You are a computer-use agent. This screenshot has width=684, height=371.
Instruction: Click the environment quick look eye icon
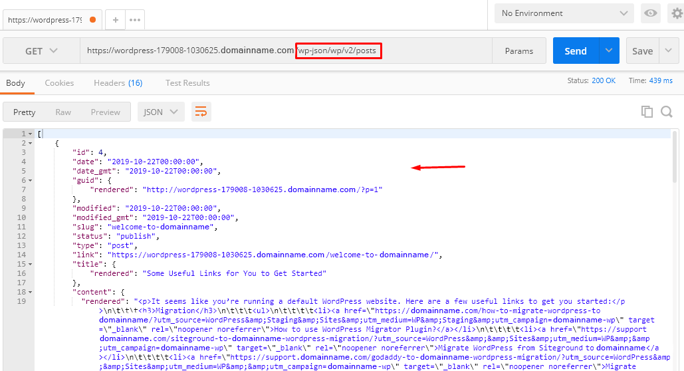pyautogui.click(x=650, y=13)
